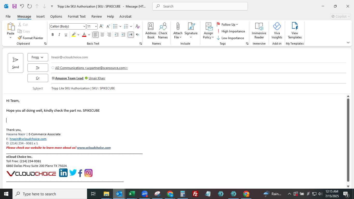
Task: Apply yellow text highlight color
Action: pos(74,35)
